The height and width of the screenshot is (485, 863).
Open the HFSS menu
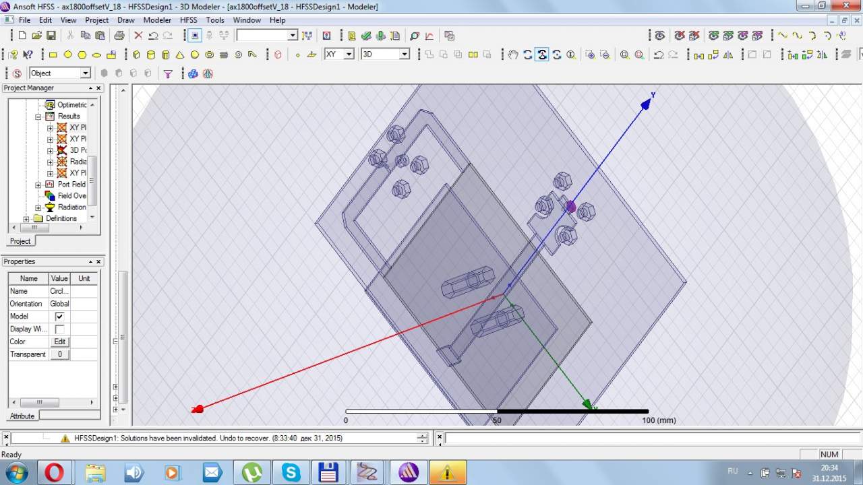(188, 20)
